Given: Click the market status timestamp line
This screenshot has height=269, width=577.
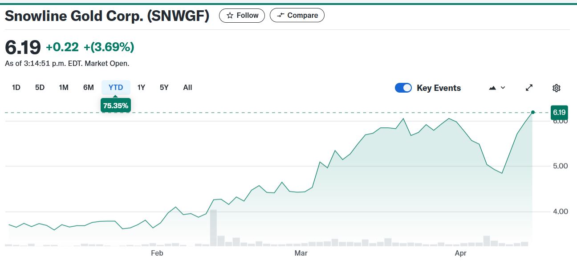Looking at the screenshot, I should coord(67,63).
